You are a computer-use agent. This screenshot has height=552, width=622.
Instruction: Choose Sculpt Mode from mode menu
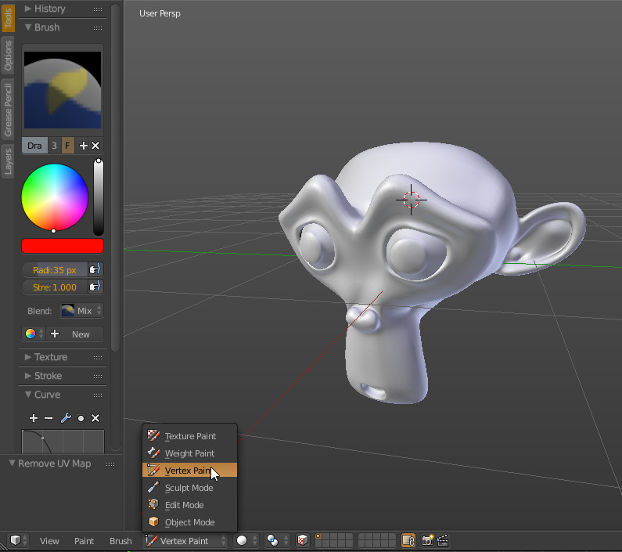(x=189, y=487)
